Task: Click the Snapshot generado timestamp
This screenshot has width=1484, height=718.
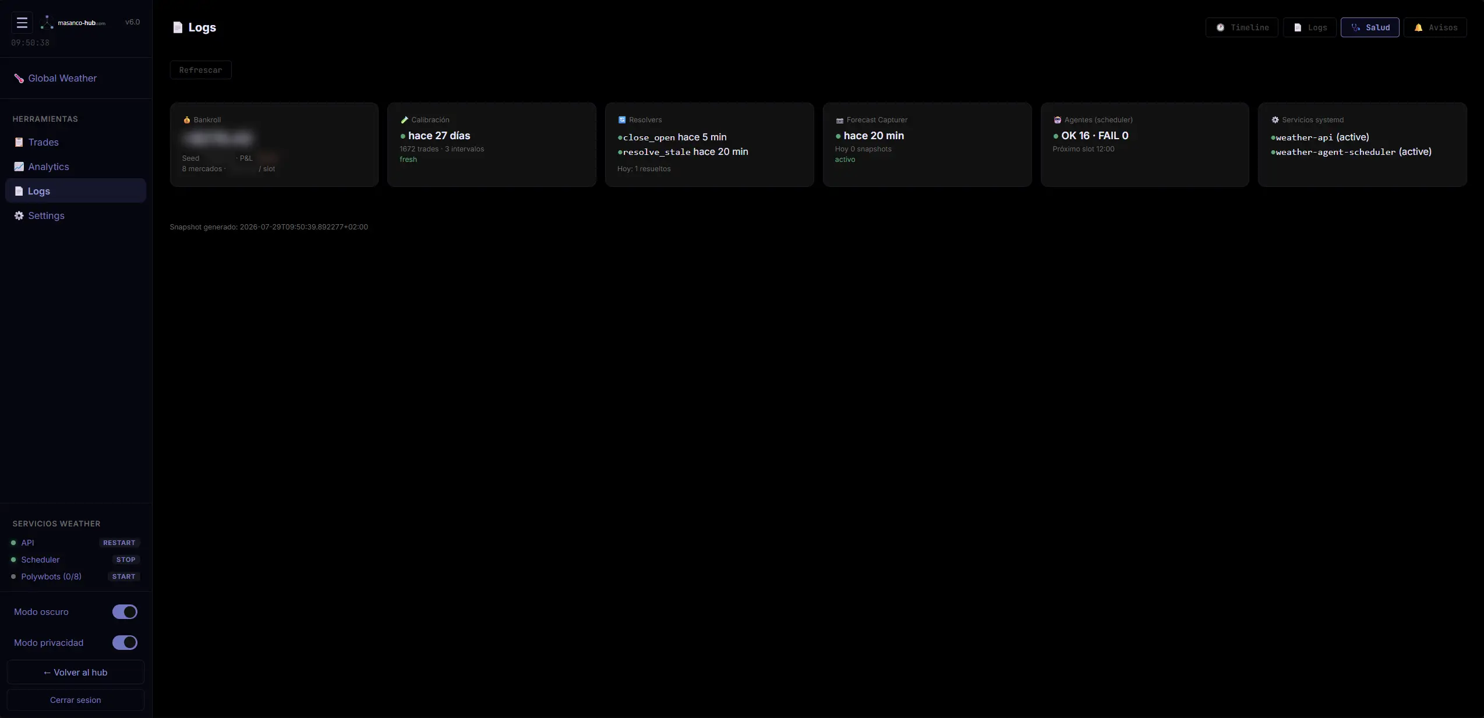Action: (x=269, y=227)
